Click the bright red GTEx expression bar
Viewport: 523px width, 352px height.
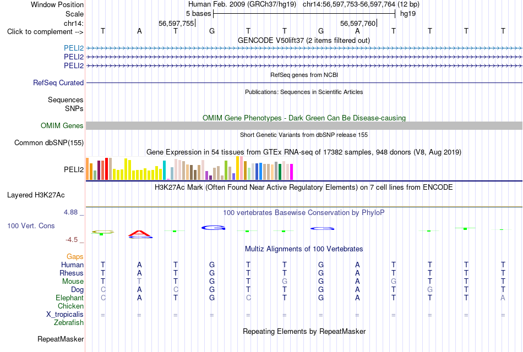106,169
